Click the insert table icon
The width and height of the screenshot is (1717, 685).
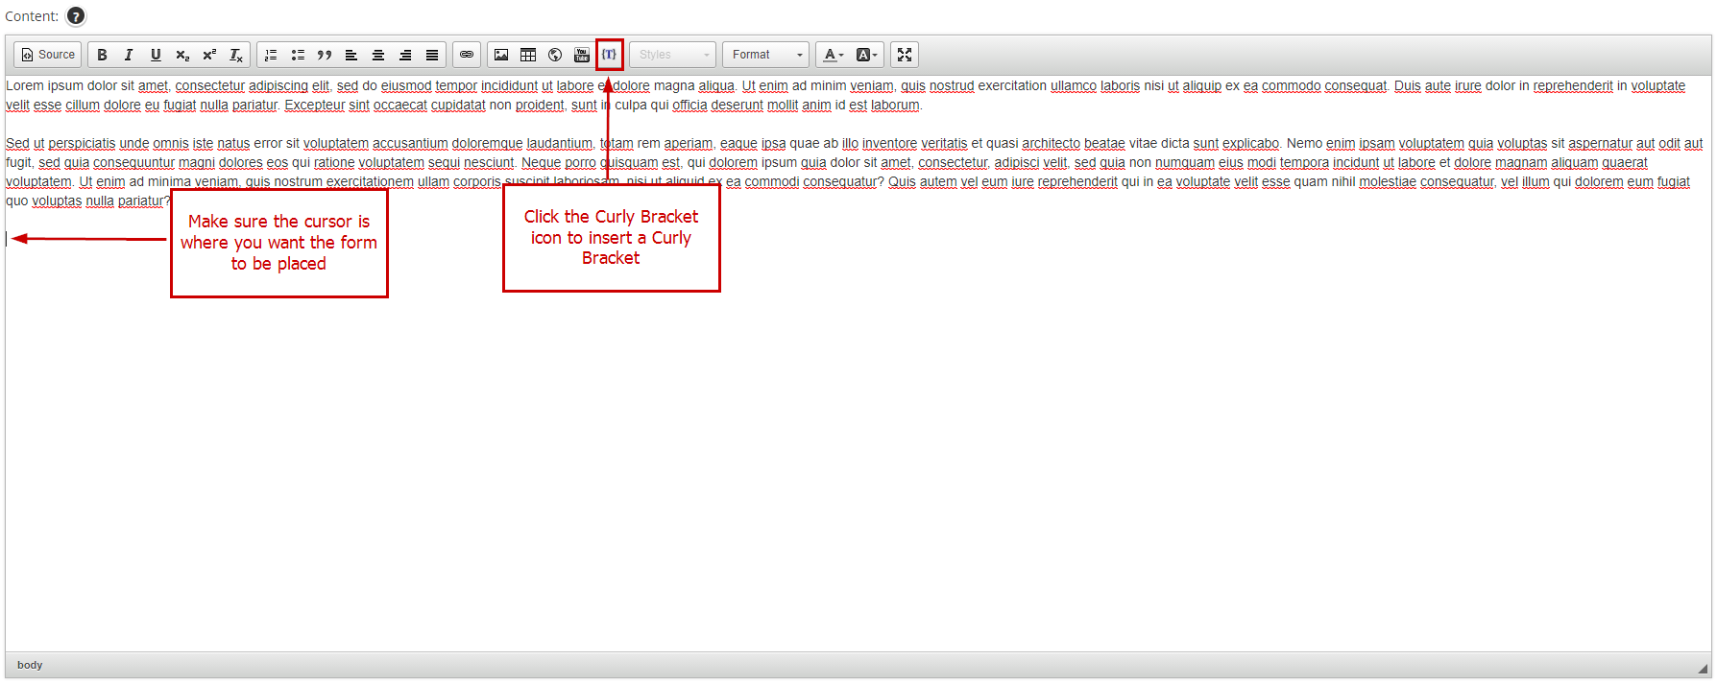pyautogui.click(x=528, y=55)
